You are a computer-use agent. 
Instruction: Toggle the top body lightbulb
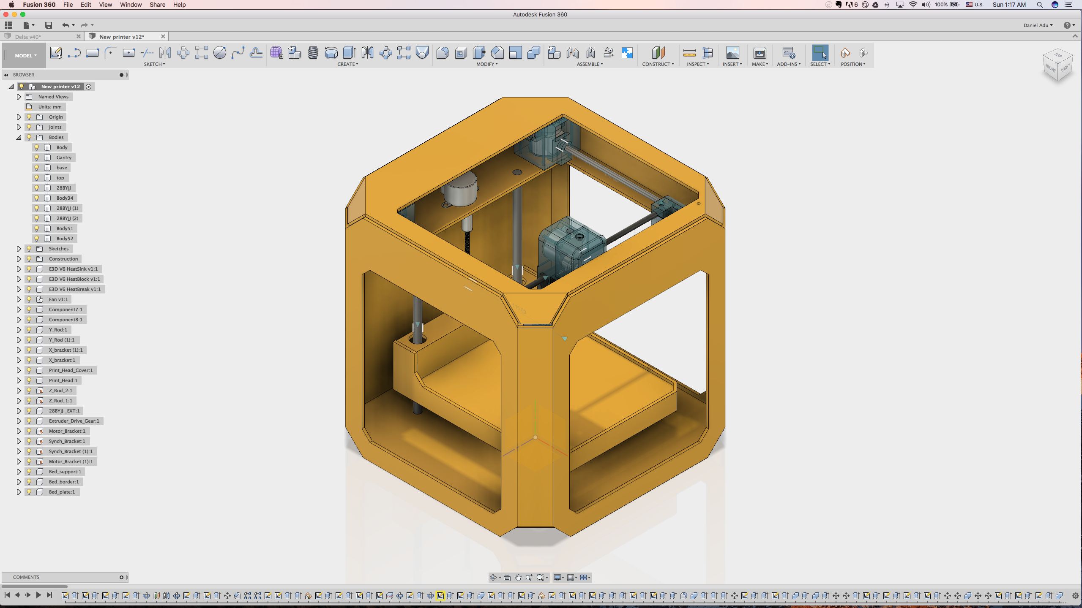[x=37, y=178]
